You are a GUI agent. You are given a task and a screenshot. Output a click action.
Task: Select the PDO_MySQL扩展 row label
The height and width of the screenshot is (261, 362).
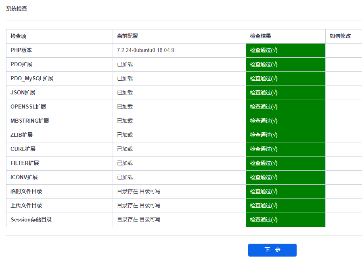(32, 79)
